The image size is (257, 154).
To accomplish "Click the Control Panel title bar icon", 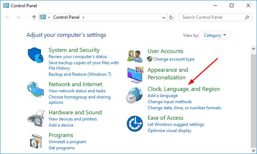I will pyautogui.click(x=6, y=5).
